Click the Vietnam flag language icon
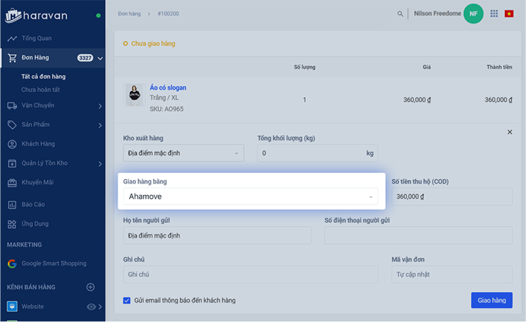The height and width of the screenshot is (322, 526). [509, 14]
